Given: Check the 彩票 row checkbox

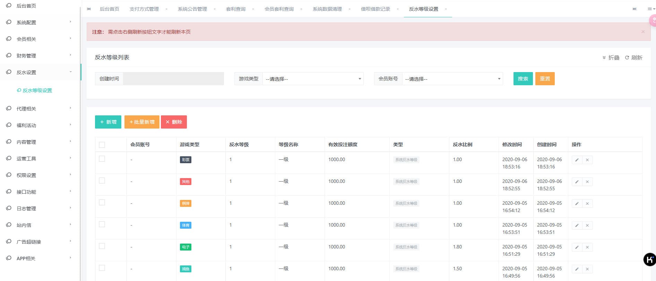Looking at the screenshot, I should point(102,159).
